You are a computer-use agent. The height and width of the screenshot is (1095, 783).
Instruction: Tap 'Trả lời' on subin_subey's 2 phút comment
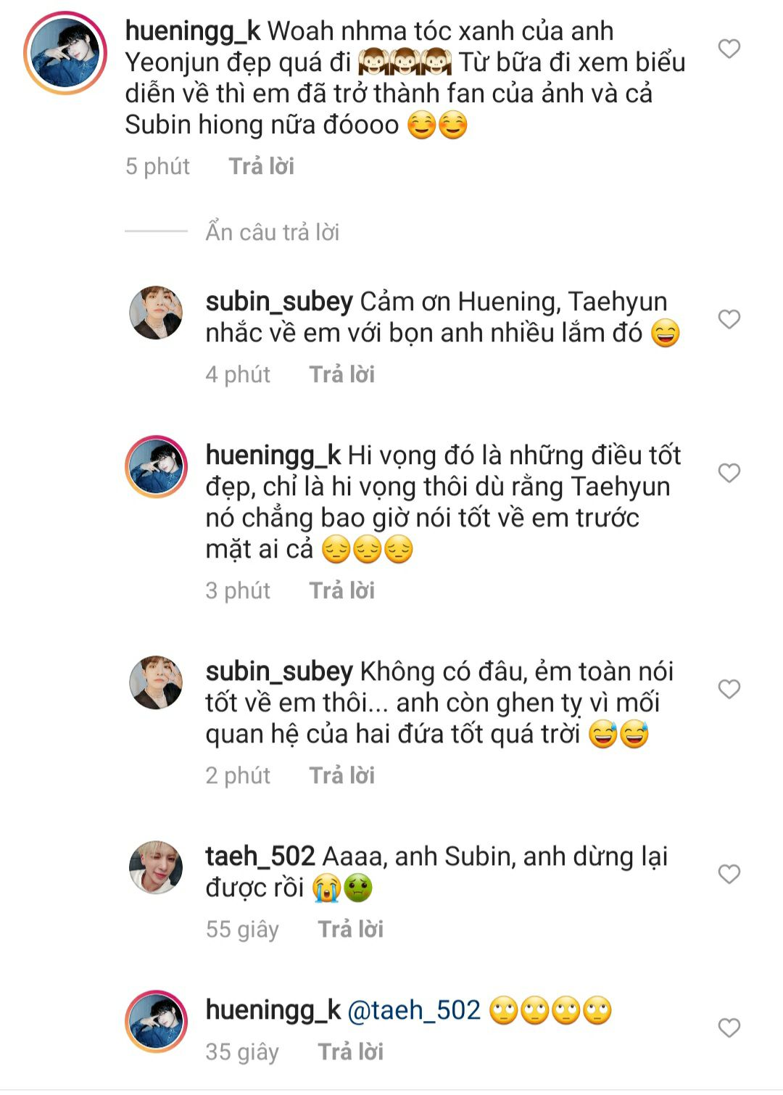[341, 775]
